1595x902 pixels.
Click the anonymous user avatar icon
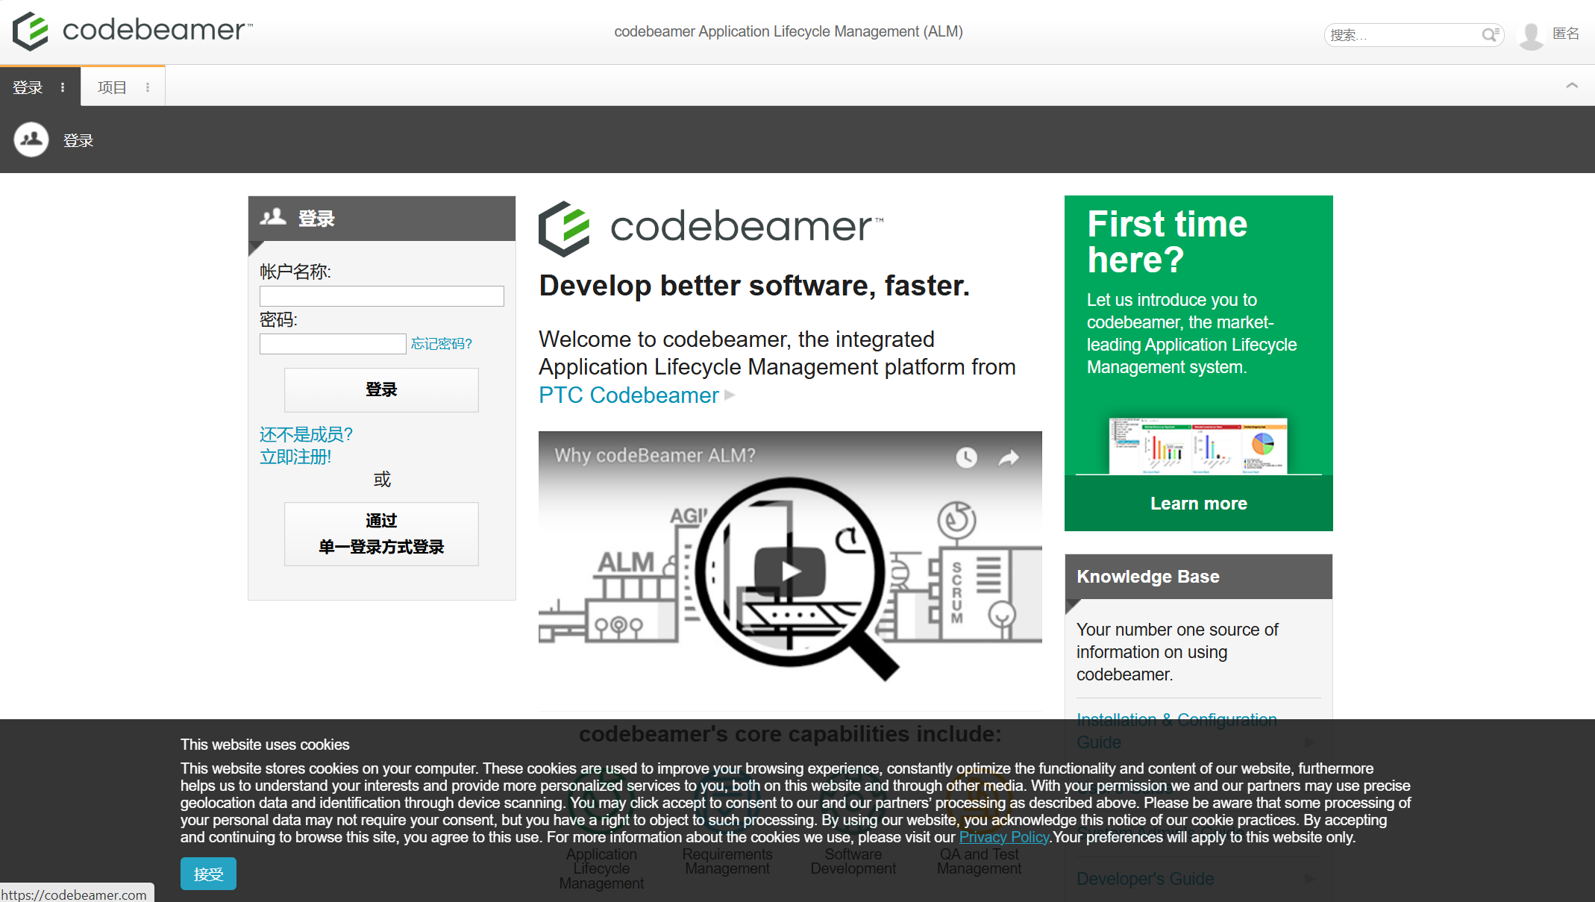(1531, 34)
